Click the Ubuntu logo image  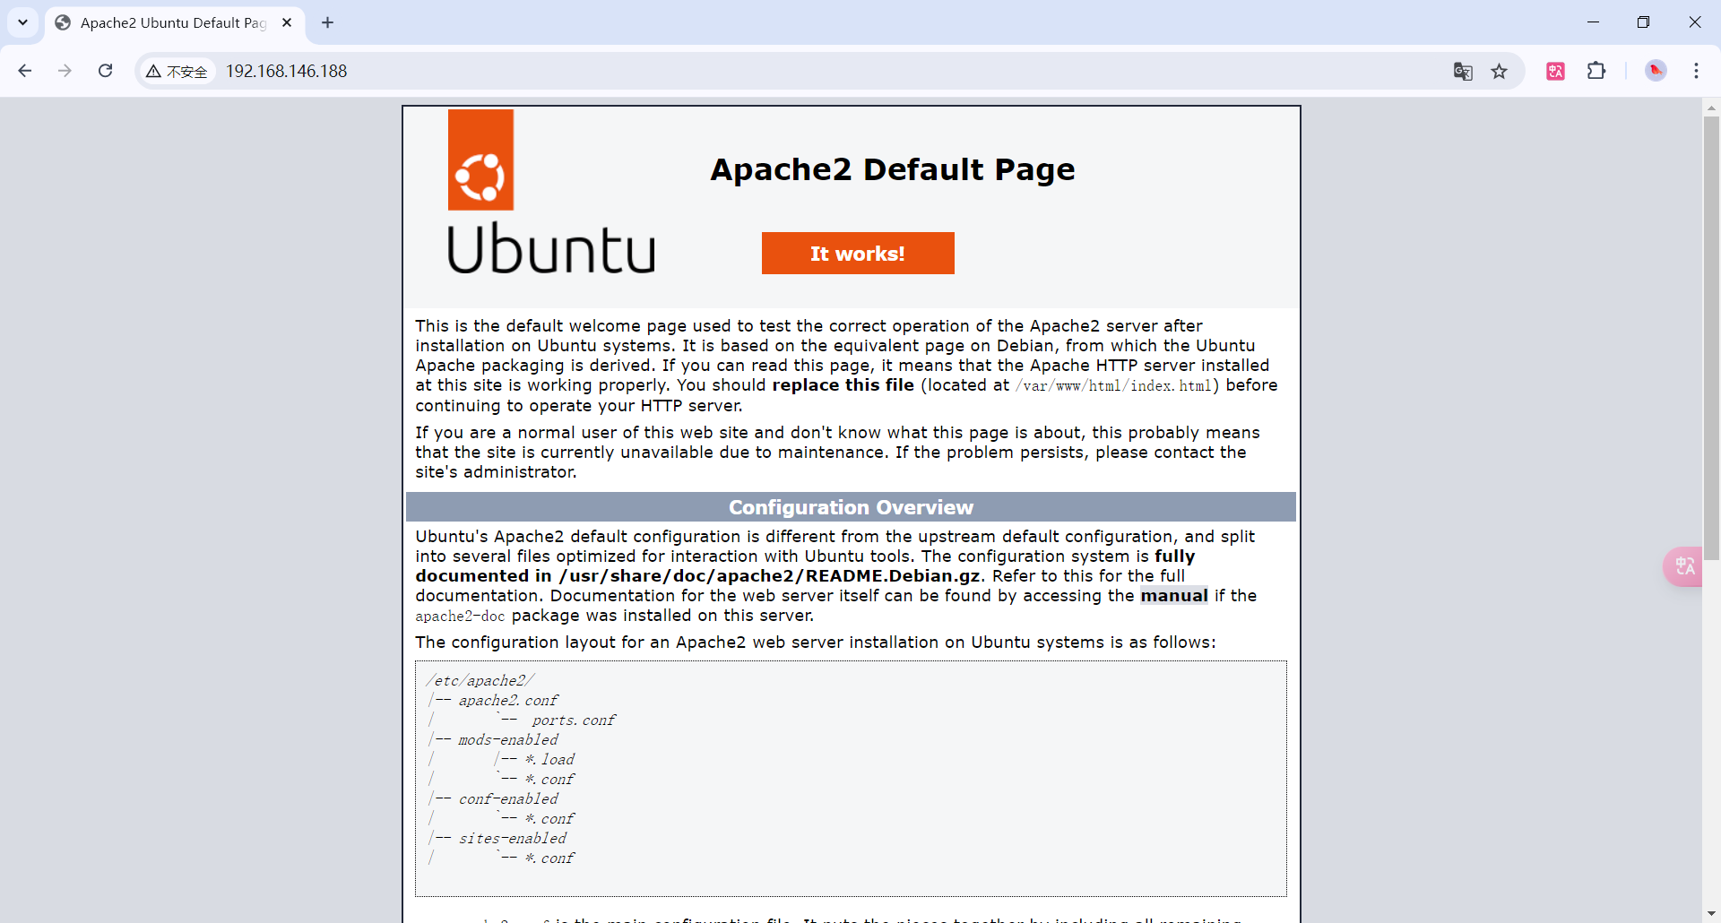point(551,192)
